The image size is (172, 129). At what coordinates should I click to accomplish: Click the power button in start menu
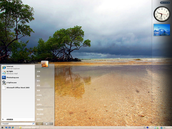[x=39, y=124]
